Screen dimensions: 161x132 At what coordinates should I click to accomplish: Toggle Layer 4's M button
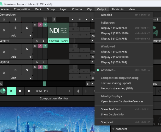(x=35, y=46)
